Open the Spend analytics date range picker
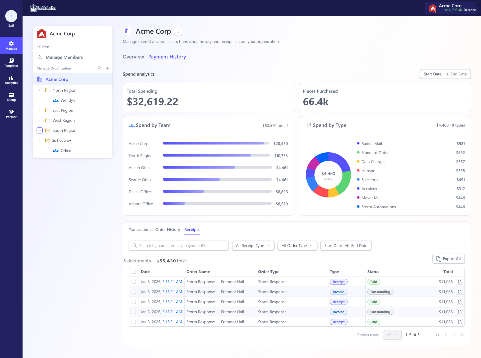 tap(445, 74)
